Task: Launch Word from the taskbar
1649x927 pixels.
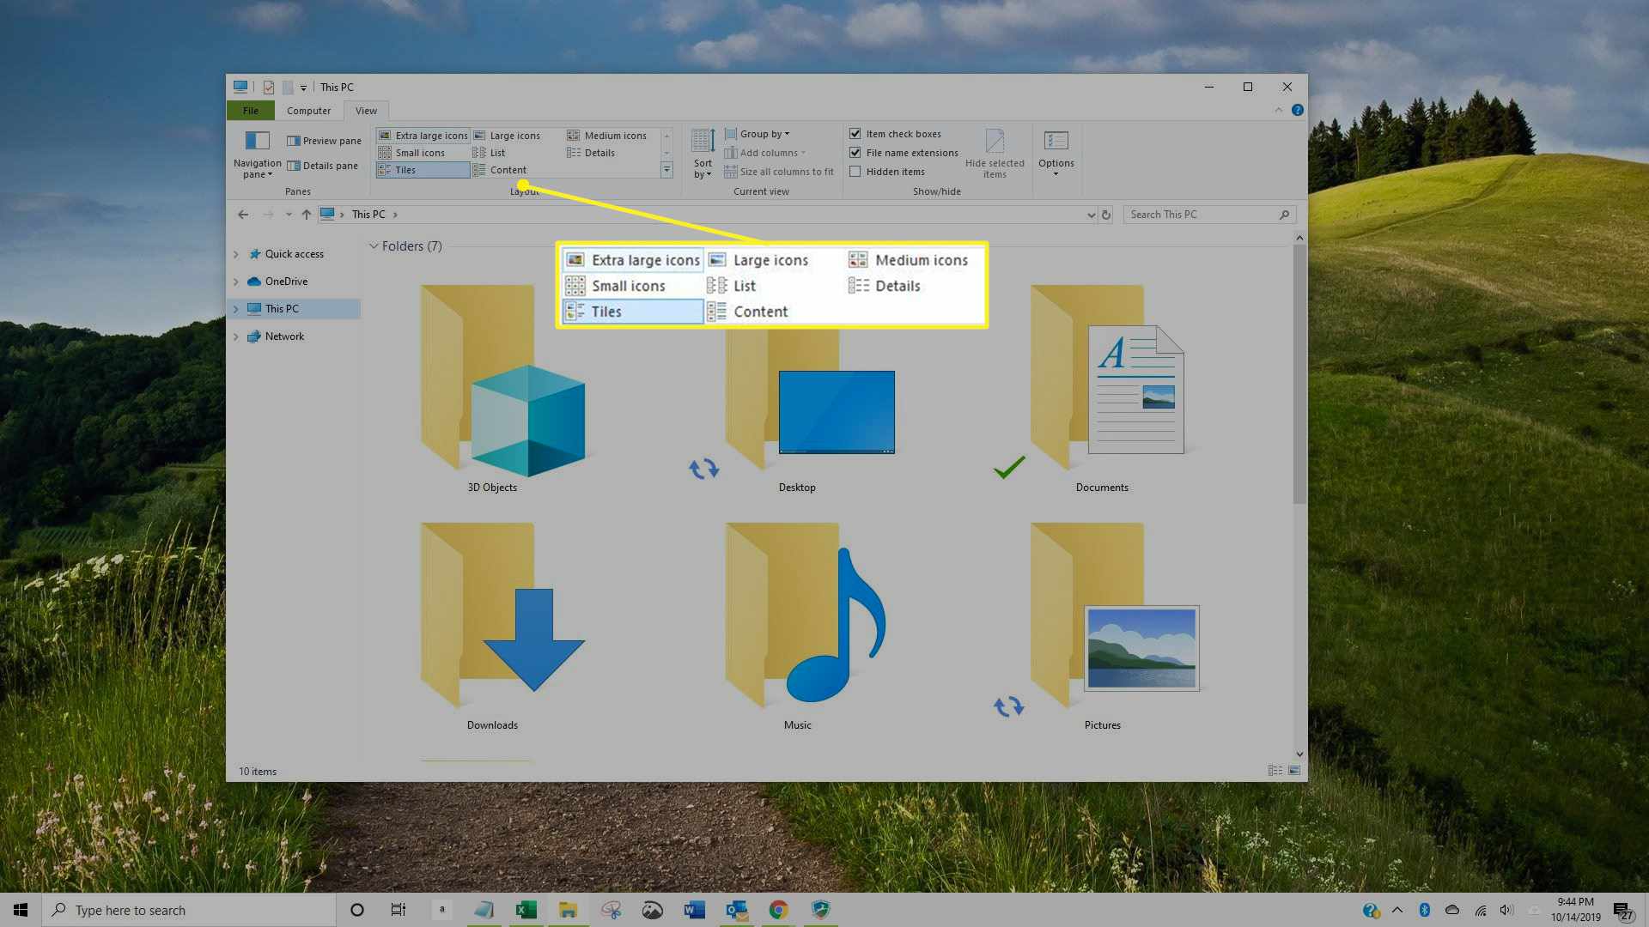Action: click(x=694, y=910)
